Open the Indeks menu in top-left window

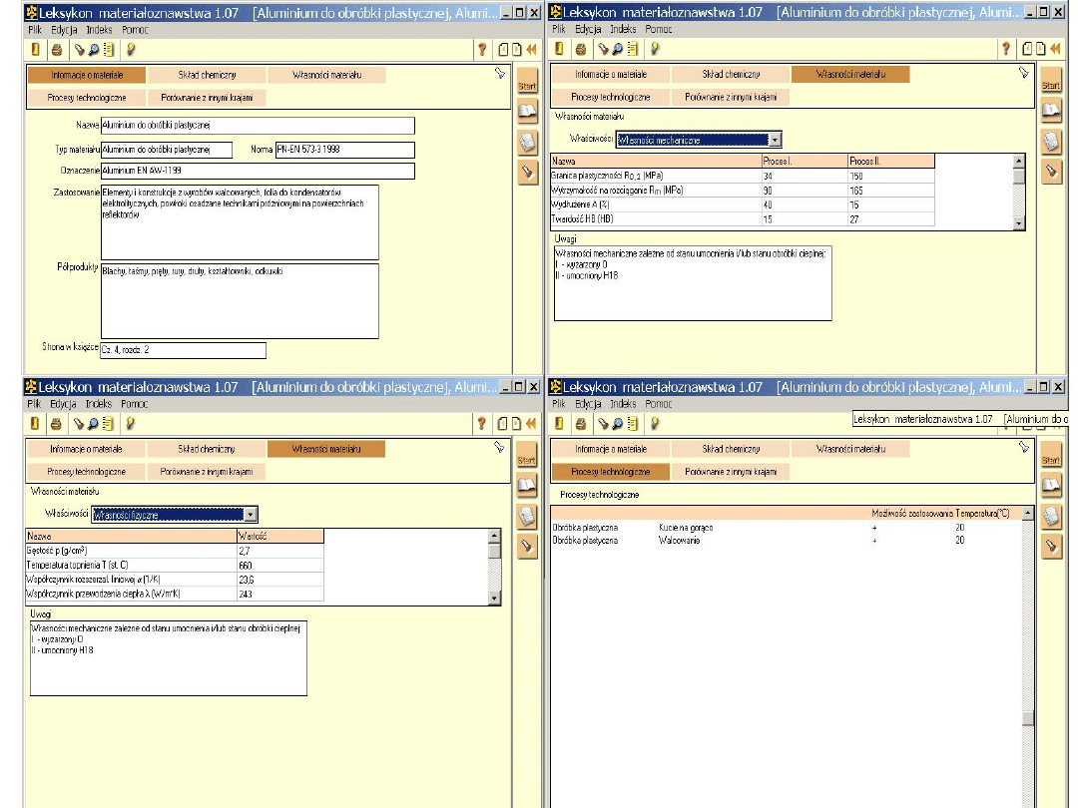tap(99, 30)
